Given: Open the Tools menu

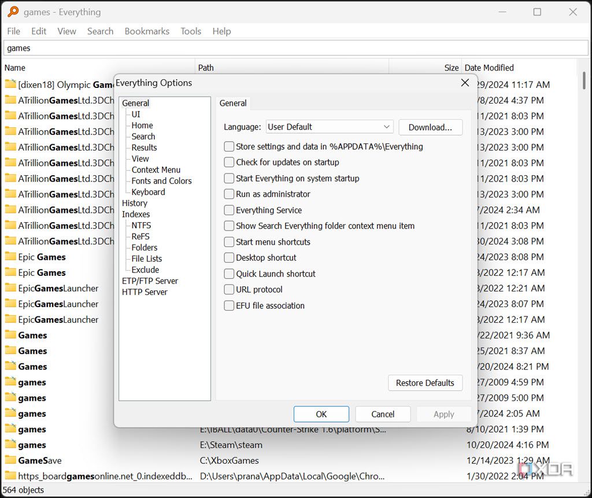Looking at the screenshot, I should (191, 31).
